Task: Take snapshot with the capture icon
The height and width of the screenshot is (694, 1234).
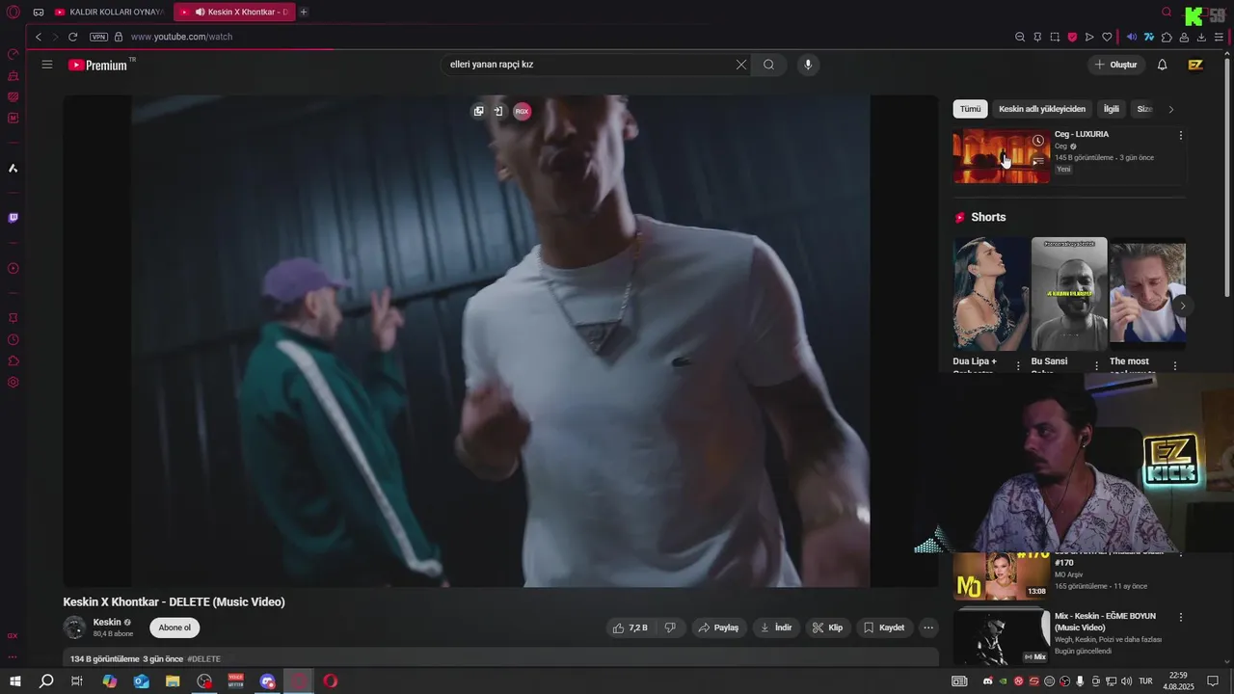Action: (1055, 37)
